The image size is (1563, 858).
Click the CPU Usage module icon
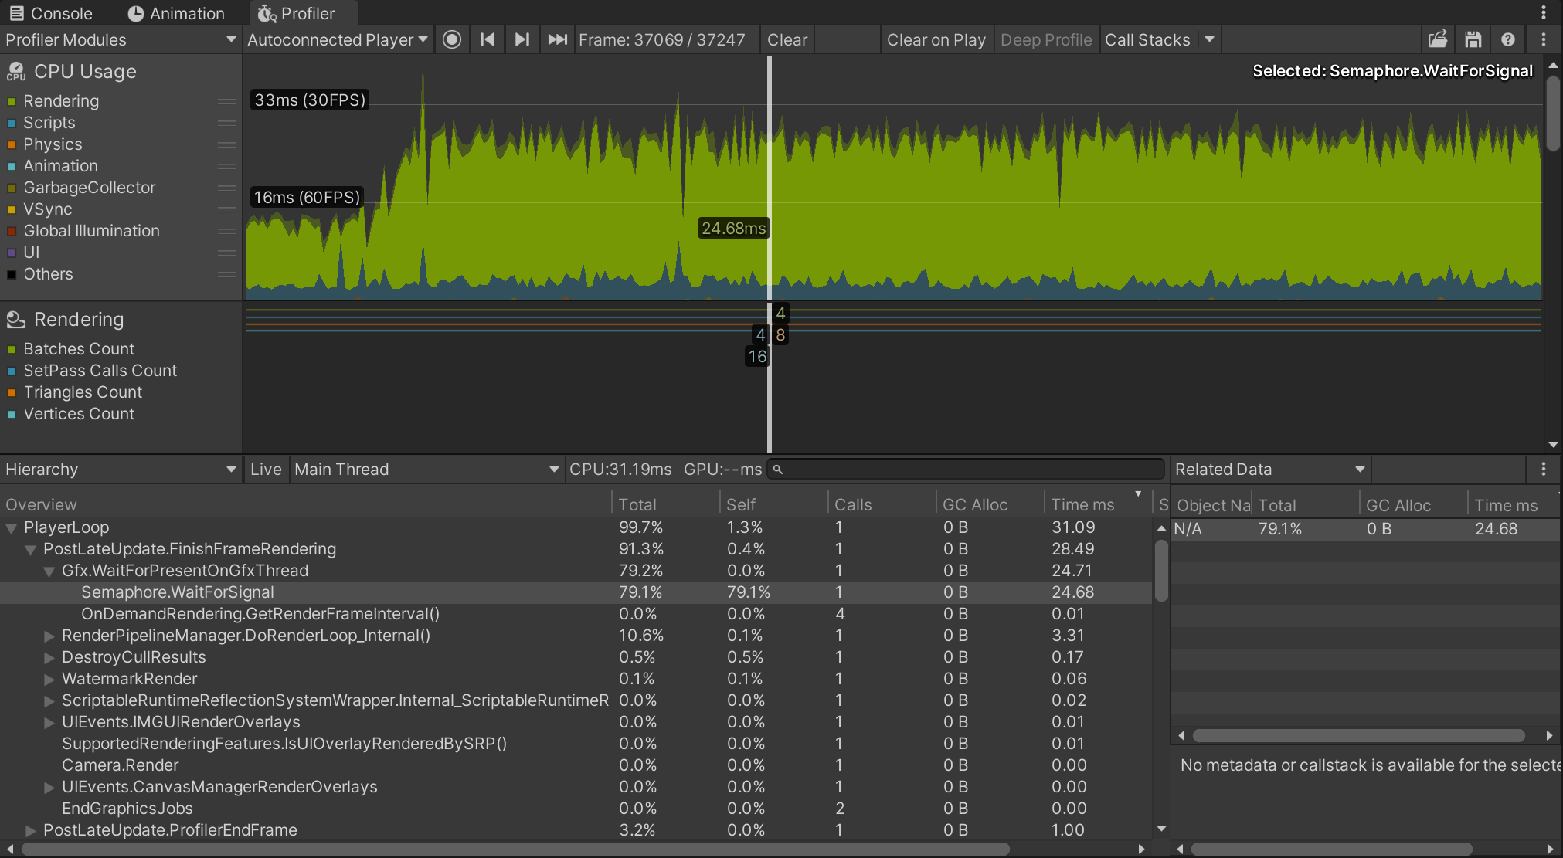pos(15,72)
